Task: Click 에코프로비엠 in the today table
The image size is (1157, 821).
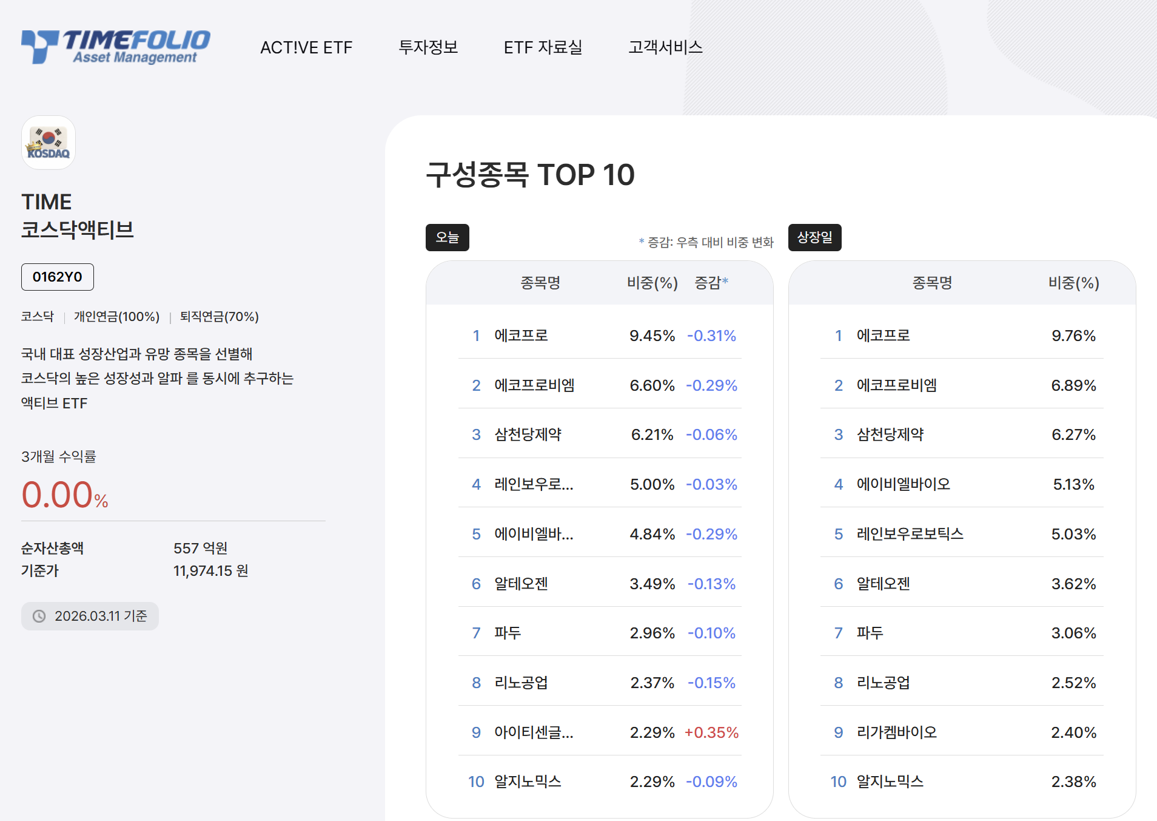Action: pos(535,385)
